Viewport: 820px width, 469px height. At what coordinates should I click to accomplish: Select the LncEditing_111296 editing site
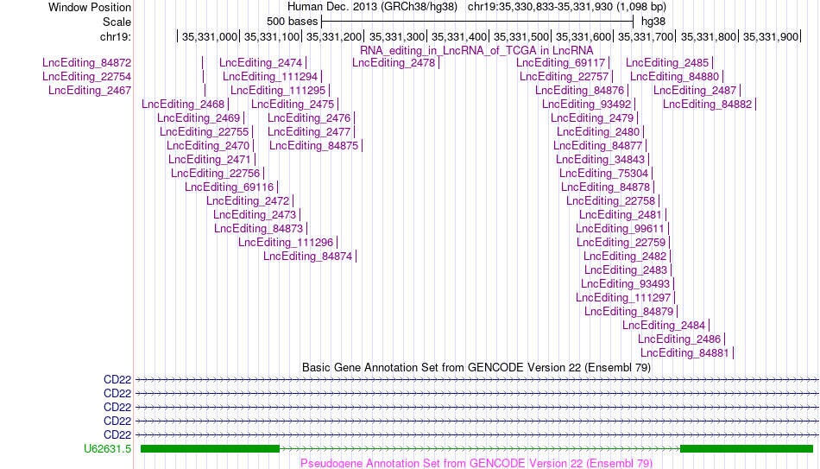coord(286,243)
